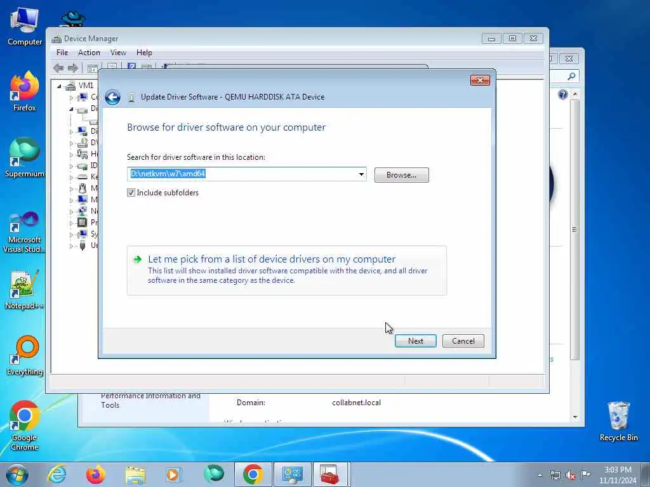Select the Processors chip icon in tree

click(x=83, y=223)
